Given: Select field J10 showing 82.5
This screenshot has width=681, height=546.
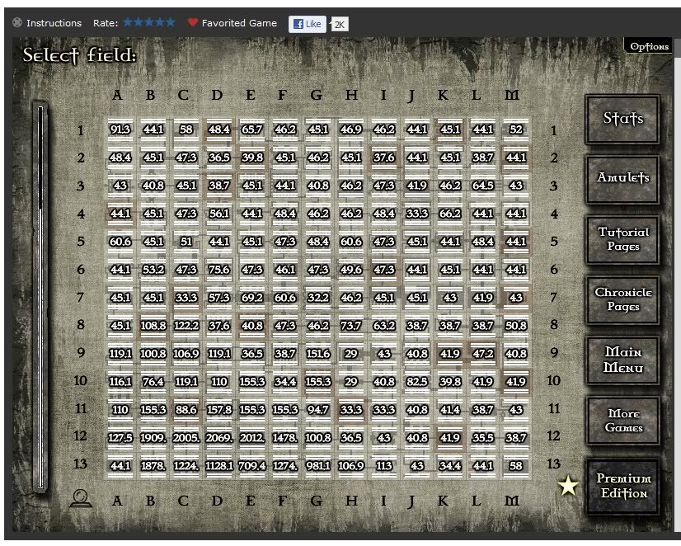Looking at the screenshot, I should click(417, 382).
